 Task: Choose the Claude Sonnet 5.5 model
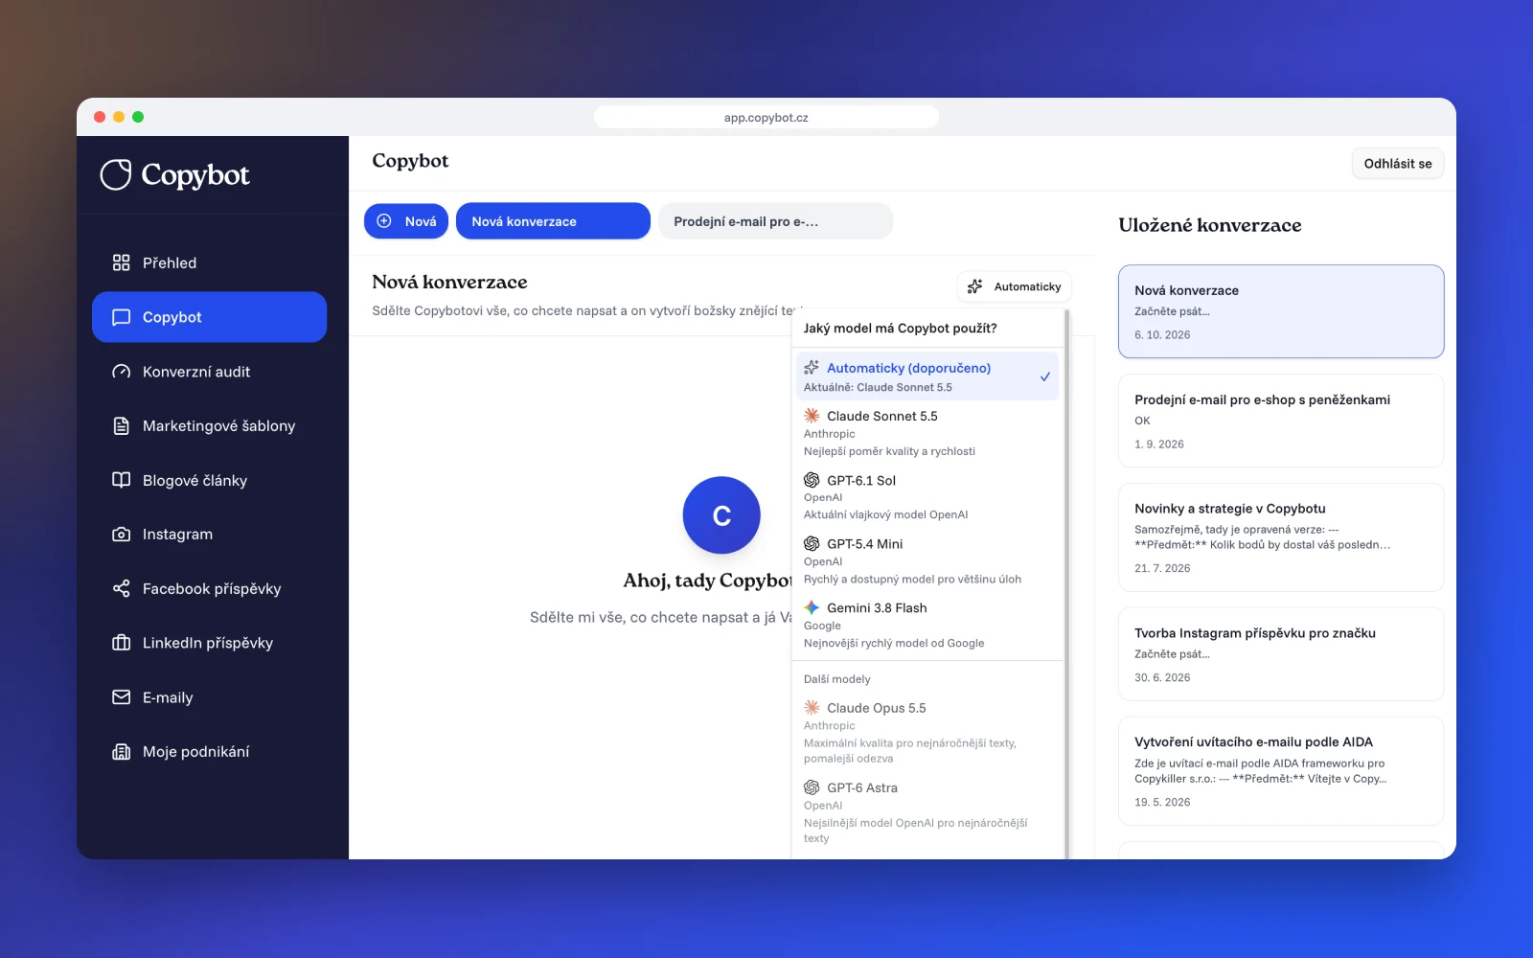927,433
